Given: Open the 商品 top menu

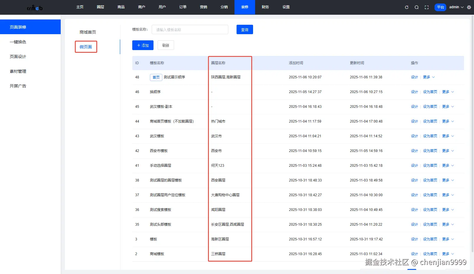Looking at the screenshot, I should point(121,7).
